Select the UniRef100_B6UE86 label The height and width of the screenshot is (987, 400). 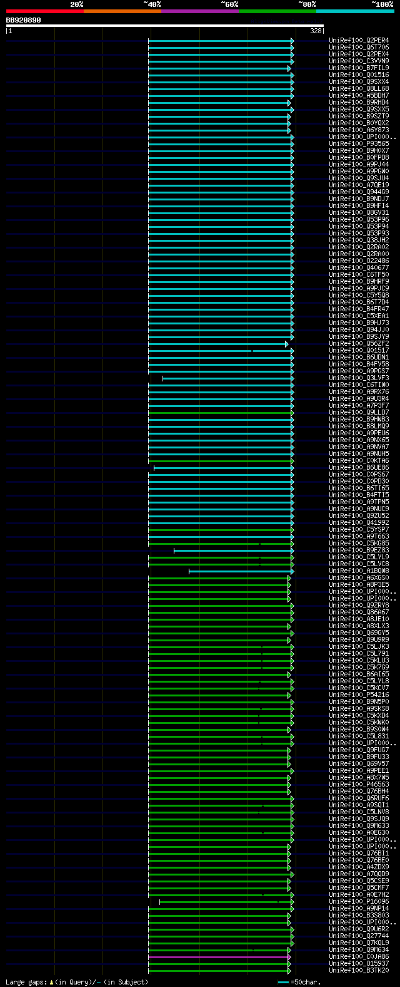(359, 468)
